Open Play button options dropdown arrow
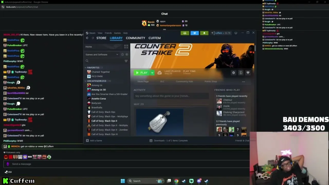 pyautogui.click(x=152, y=73)
